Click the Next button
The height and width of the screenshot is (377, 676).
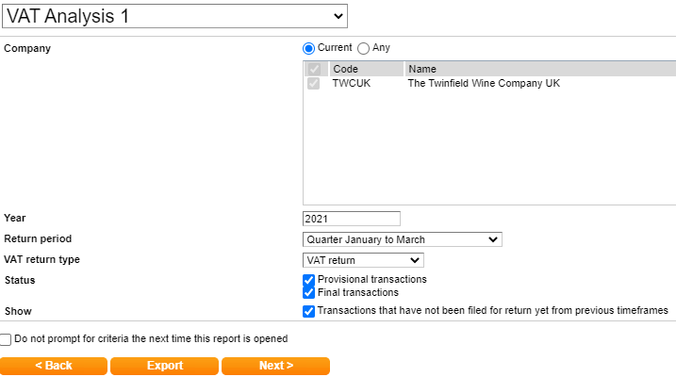click(x=276, y=366)
